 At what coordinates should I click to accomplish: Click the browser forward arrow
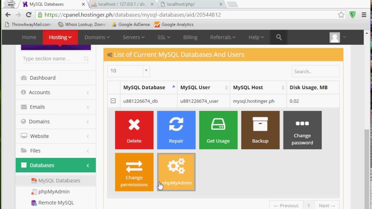pyautogui.click(x=18, y=15)
